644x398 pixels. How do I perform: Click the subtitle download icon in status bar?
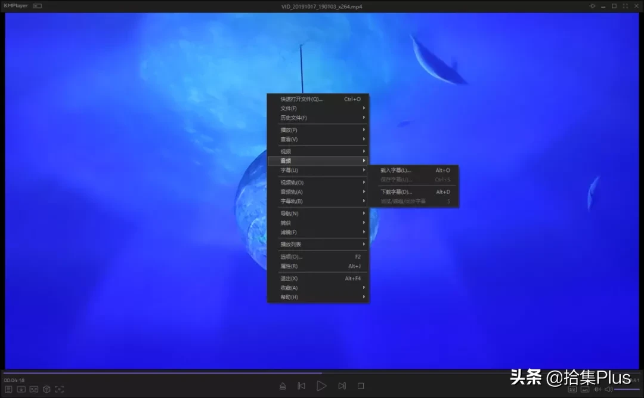pos(21,389)
